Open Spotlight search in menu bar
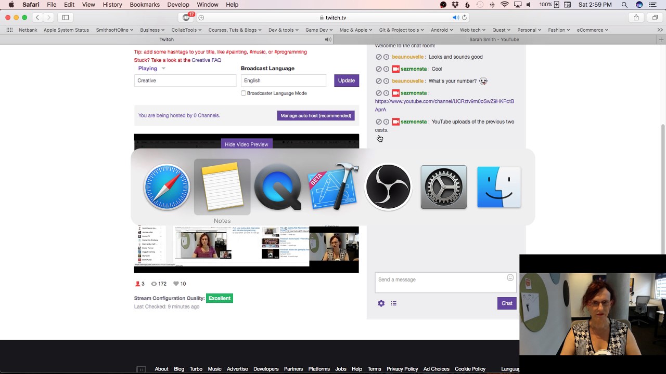This screenshot has width=666, height=374. 624,5
